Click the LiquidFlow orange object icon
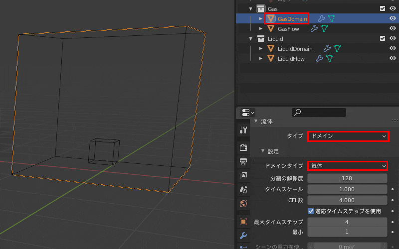The image size is (399, 249). 271,59
